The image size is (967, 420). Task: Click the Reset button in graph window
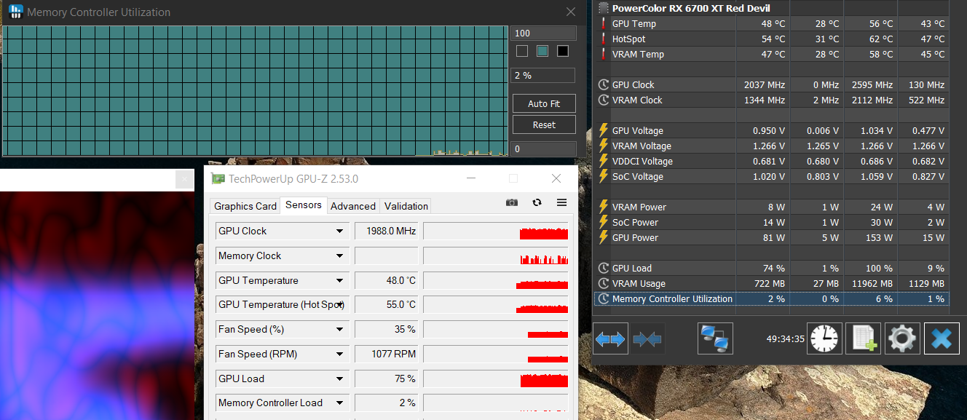(x=544, y=124)
